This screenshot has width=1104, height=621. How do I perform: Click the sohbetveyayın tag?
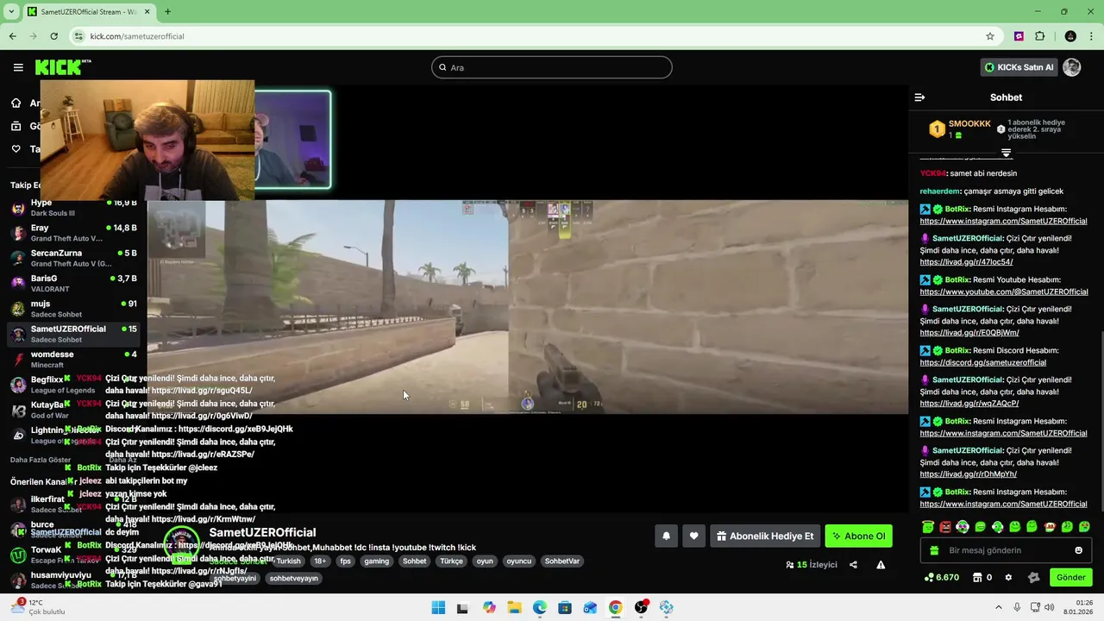tap(293, 579)
